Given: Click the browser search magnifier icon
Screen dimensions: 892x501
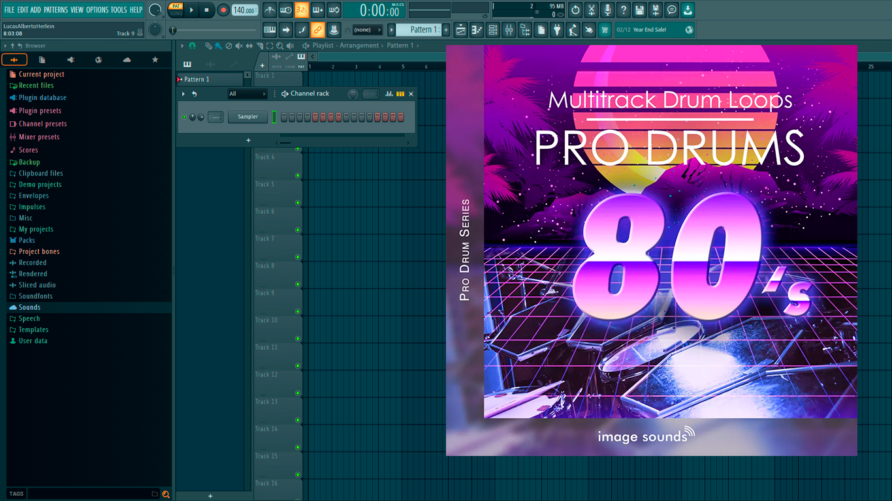Looking at the screenshot, I should tap(166, 494).
